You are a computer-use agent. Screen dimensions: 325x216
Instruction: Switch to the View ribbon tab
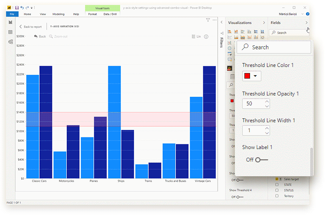click(43, 14)
